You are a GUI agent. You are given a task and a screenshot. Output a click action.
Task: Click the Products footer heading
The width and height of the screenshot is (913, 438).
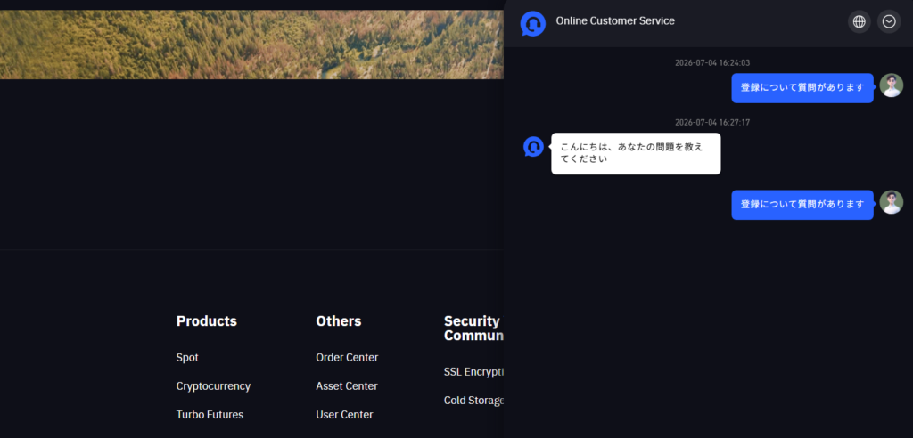207,321
